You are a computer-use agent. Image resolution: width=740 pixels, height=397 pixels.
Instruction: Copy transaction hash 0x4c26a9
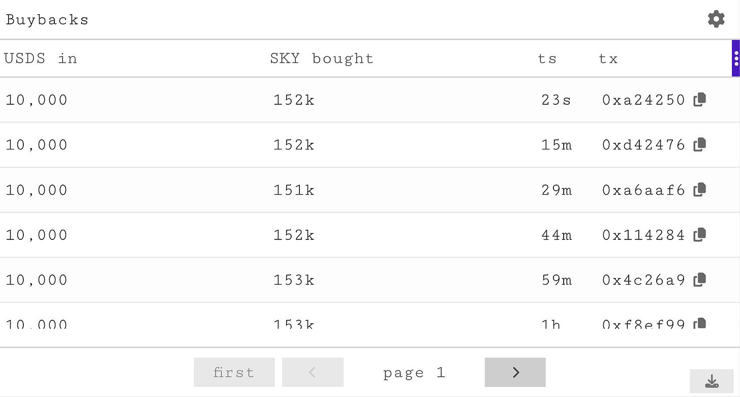(700, 280)
